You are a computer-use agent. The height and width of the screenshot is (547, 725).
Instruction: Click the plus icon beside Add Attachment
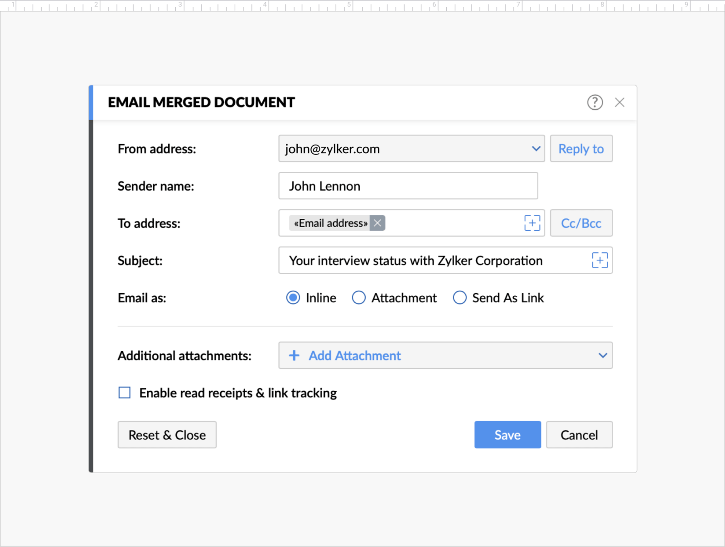click(x=294, y=355)
